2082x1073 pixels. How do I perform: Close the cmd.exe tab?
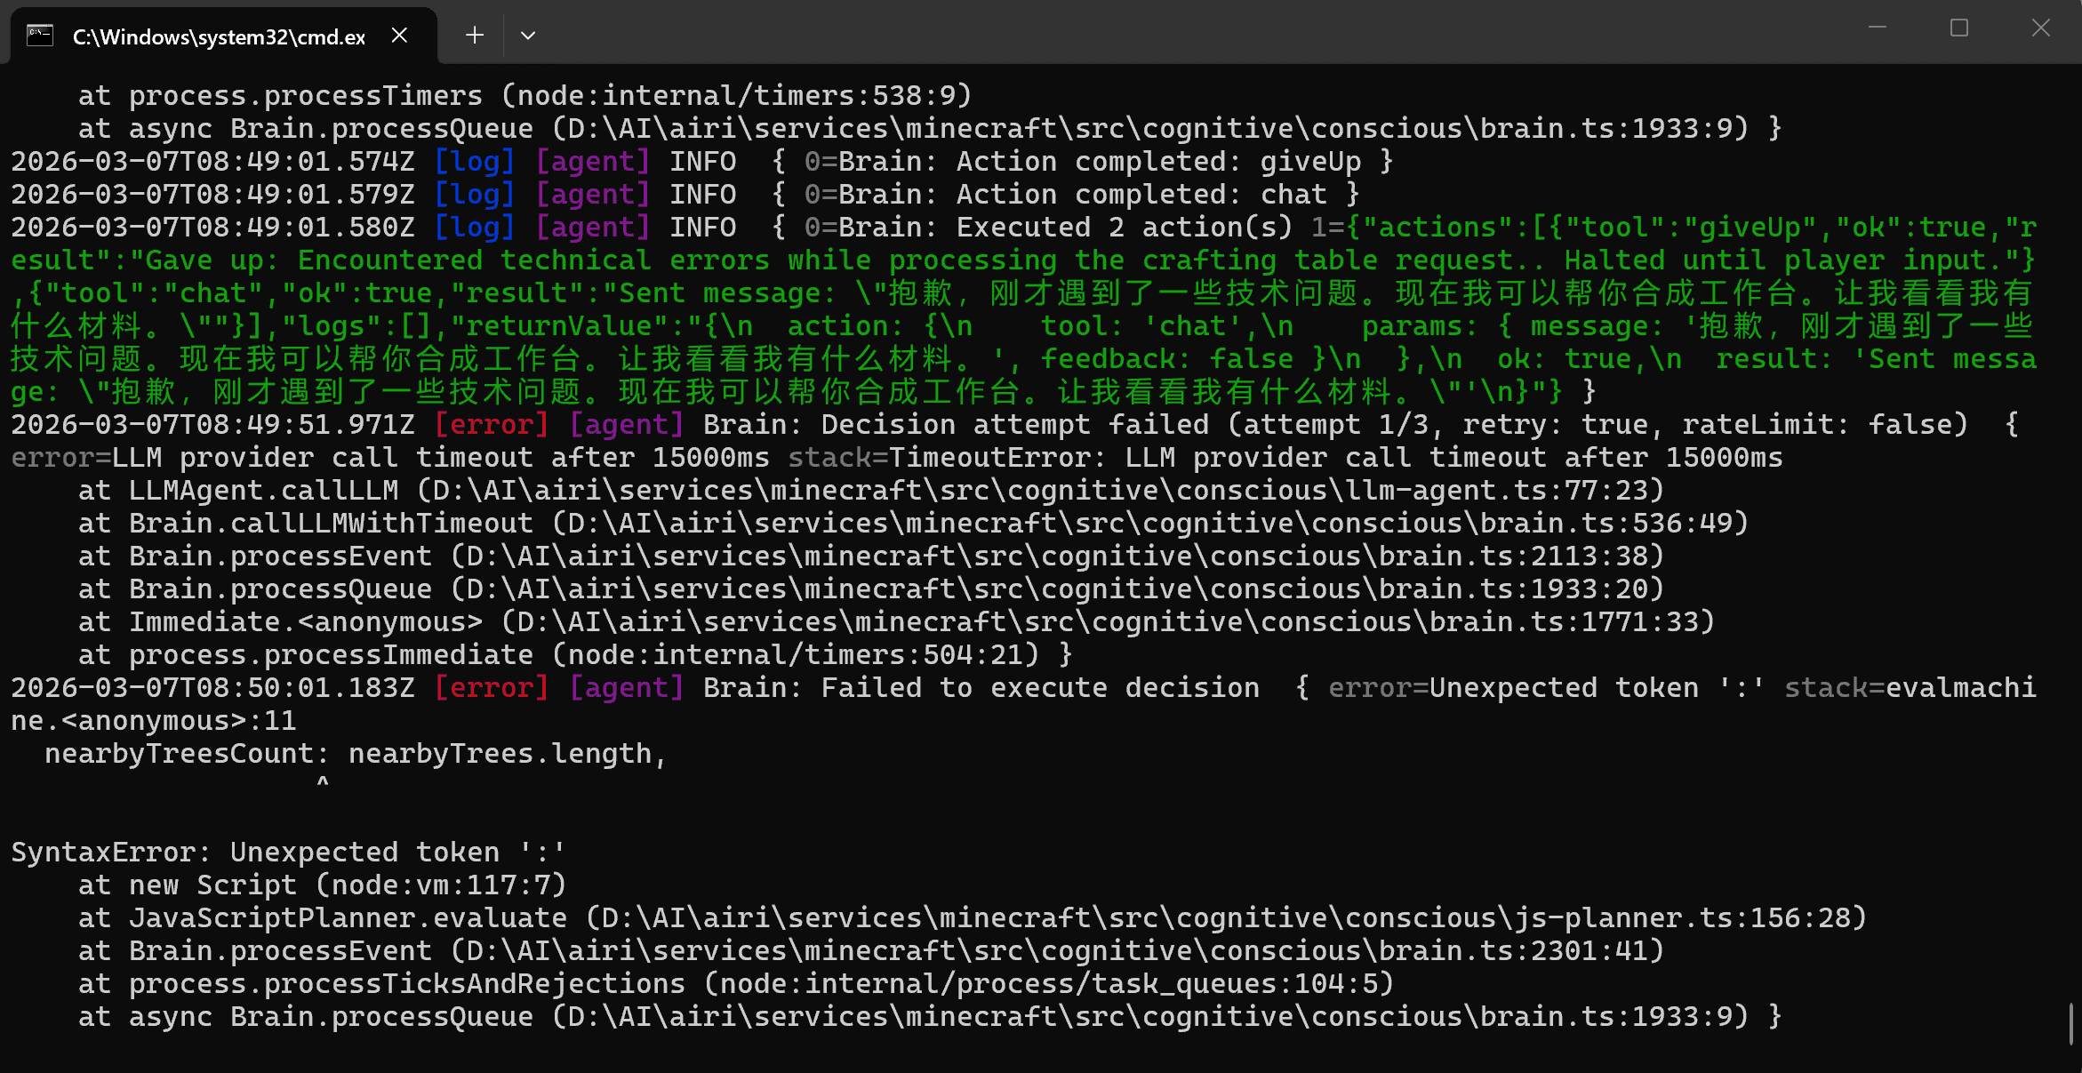tap(399, 36)
